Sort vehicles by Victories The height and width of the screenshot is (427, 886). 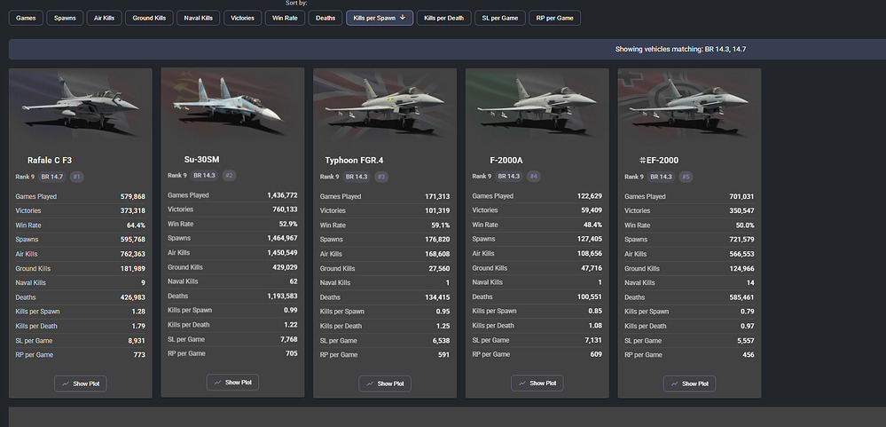tap(242, 18)
